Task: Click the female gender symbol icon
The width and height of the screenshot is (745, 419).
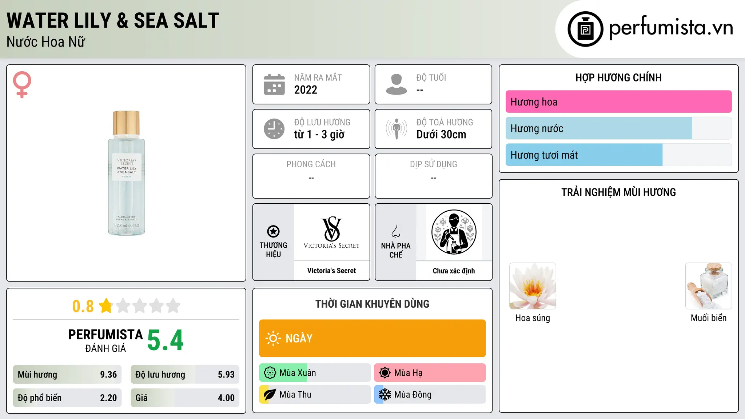Action: click(22, 84)
